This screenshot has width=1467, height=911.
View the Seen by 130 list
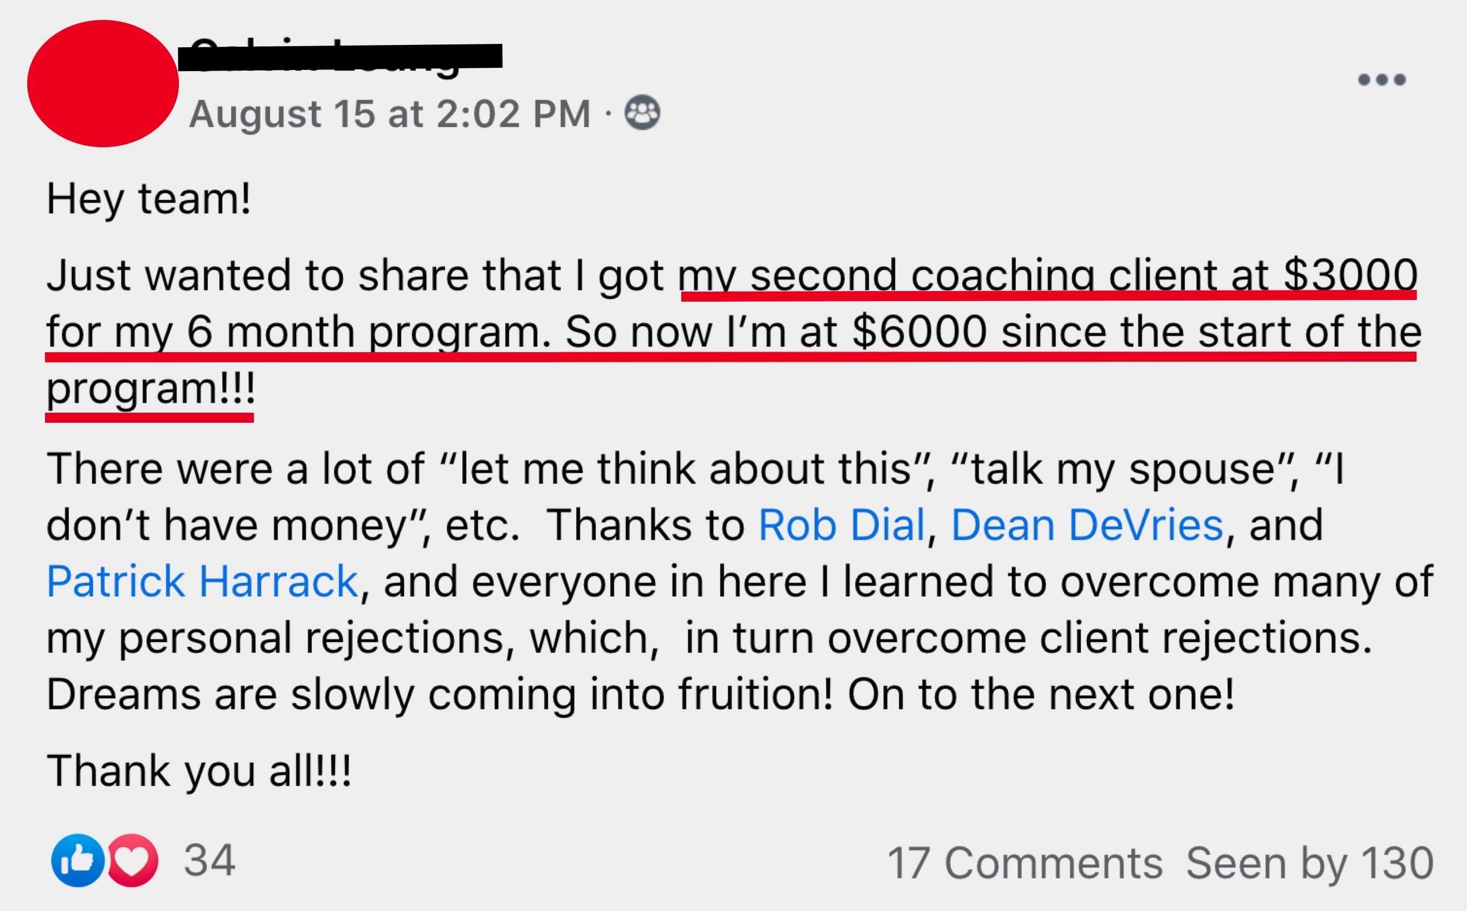1310,863
